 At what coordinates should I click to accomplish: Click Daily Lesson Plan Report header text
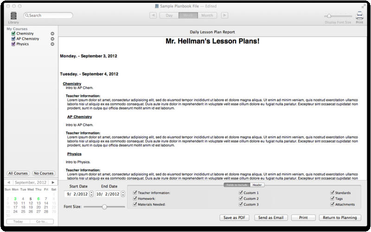(212, 32)
